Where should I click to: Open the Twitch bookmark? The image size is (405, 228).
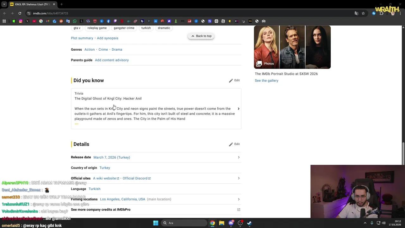point(115,21)
